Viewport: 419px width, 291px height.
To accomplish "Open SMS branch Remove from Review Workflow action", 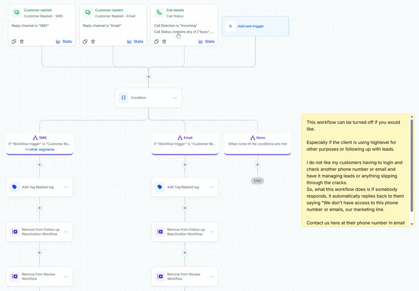I will pyautogui.click(x=39, y=276).
